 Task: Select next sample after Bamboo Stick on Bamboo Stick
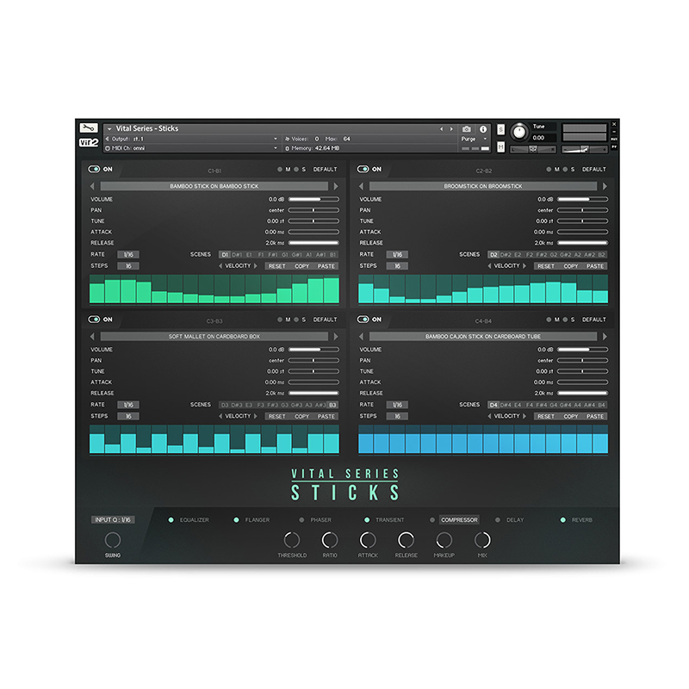[x=336, y=186]
